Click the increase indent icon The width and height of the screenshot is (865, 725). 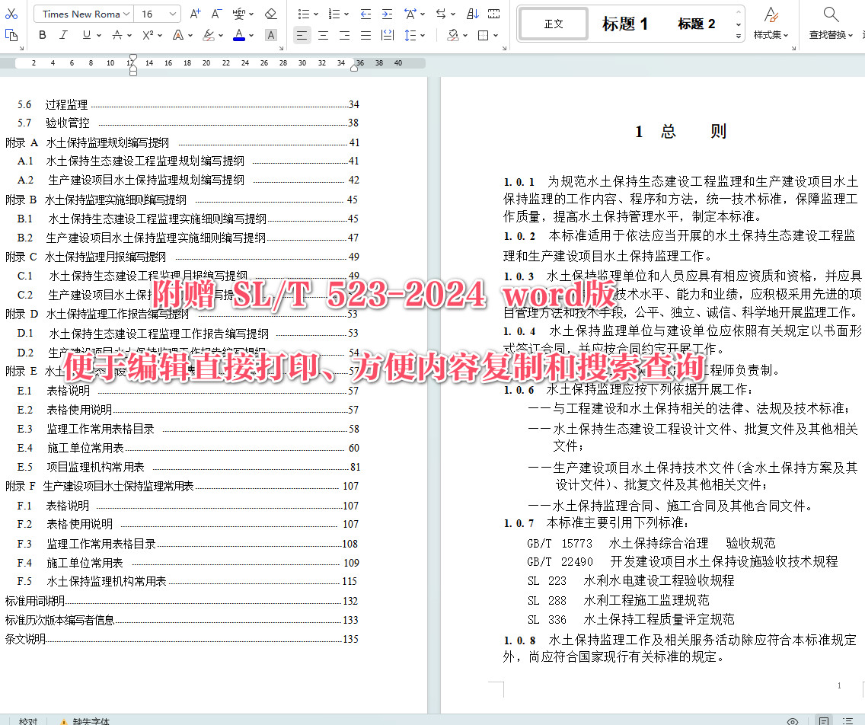click(387, 14)
